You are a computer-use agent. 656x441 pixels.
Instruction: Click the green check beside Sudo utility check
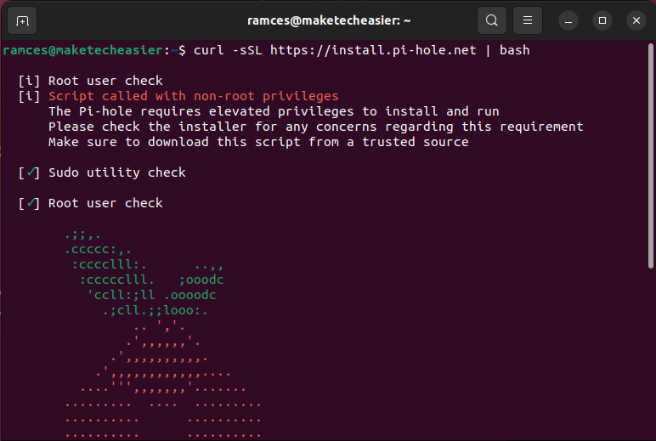pos(29,172)
